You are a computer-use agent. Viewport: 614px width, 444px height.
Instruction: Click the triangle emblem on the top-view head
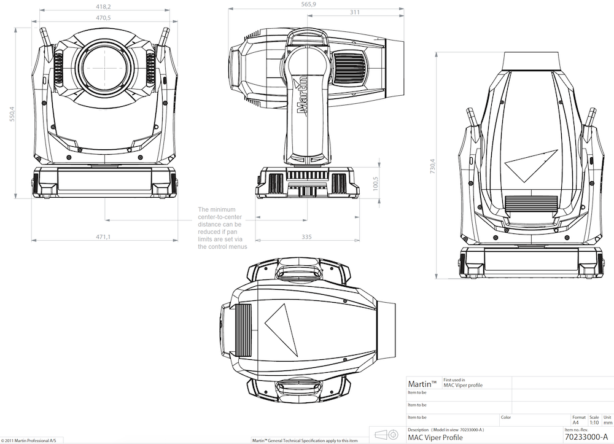coord(281,330)
